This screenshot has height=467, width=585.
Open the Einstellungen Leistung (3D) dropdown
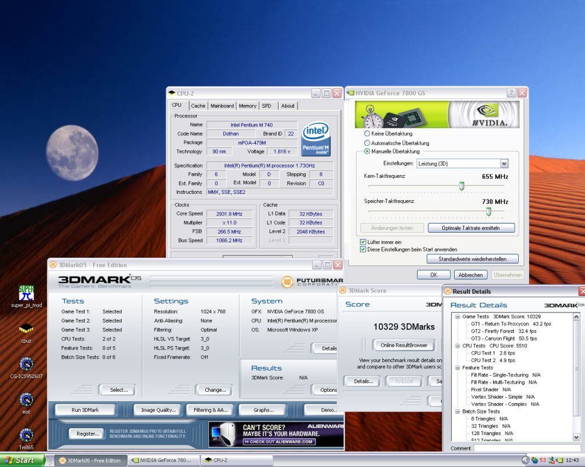point(462,164)
